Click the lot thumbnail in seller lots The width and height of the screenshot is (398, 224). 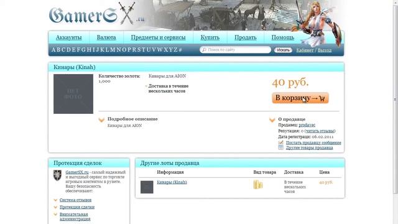[x=147, y=187]
